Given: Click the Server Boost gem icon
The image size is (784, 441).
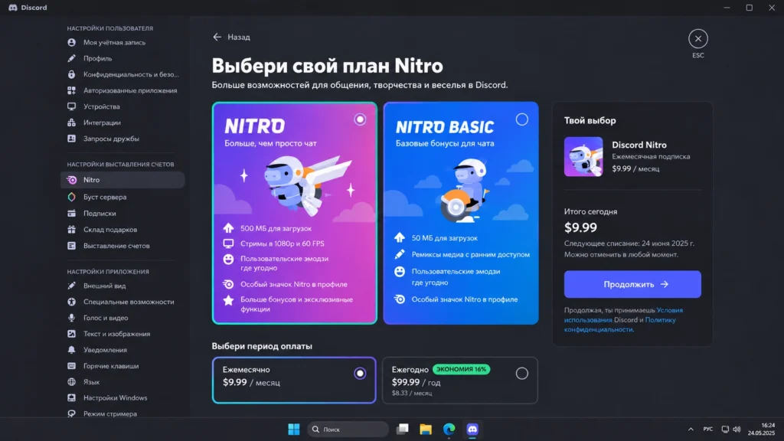Looking at the screenshot, I should [x=71, y=197].
